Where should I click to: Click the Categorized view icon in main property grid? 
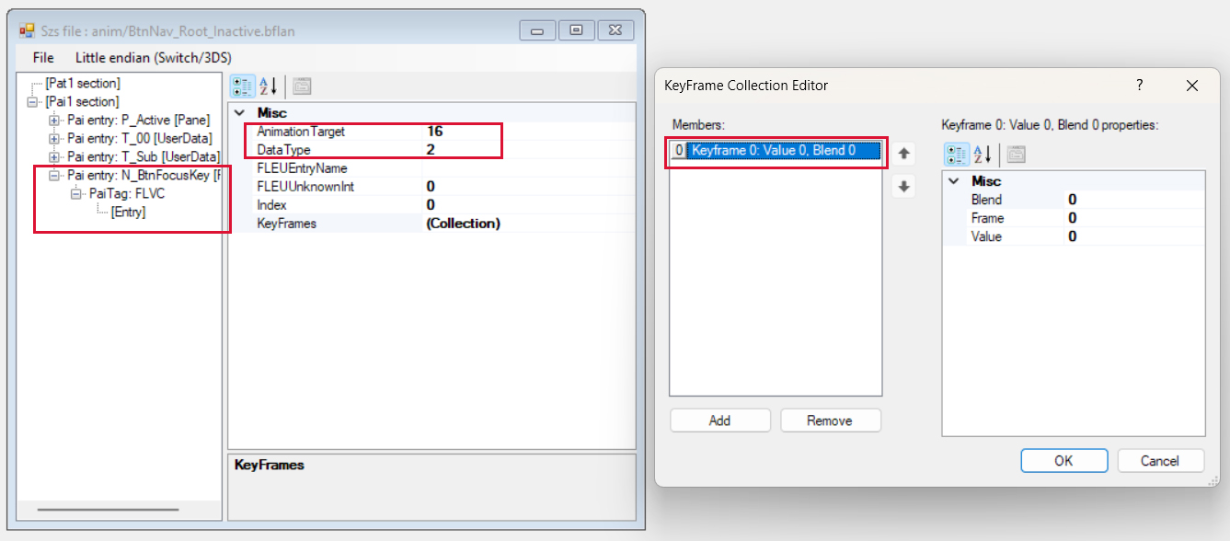click(242, 86)
